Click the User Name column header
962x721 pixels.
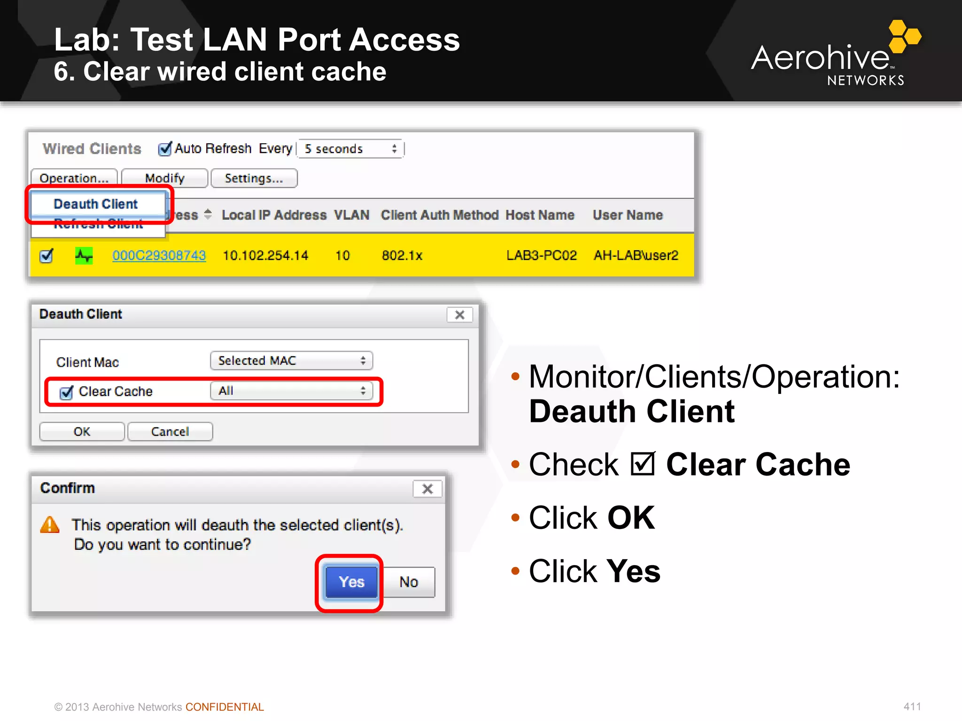[x=628, y=215]
